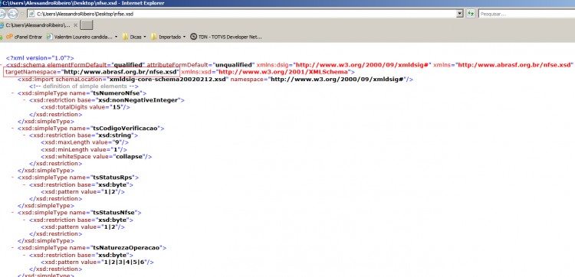Close the current tab with the X
Image resolution: width=575 pixels, height=277 pixels.
(75, 25)
